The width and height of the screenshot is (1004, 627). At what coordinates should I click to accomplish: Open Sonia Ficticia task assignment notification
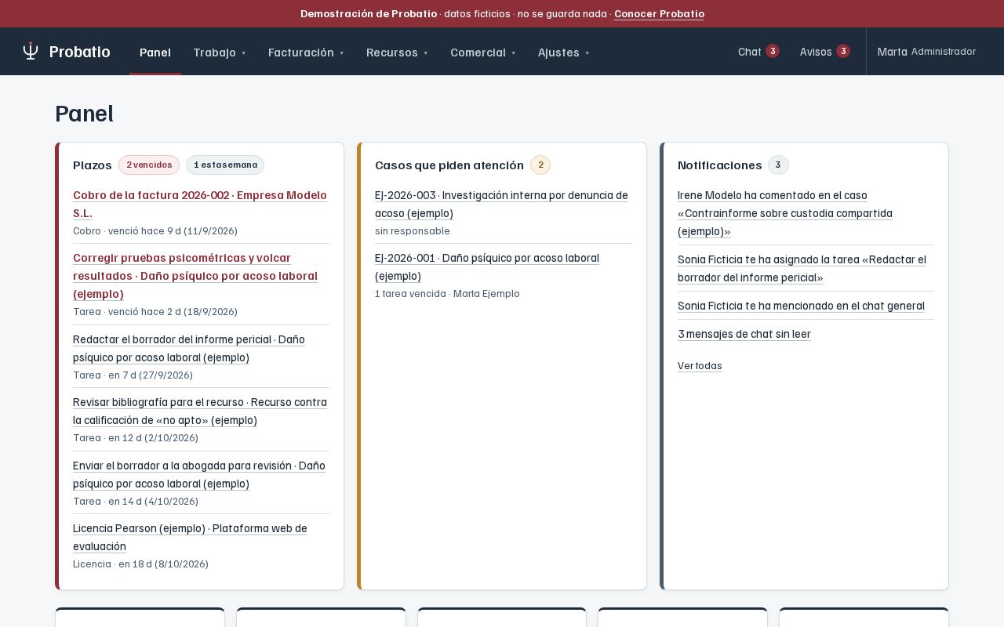[802, 268]
